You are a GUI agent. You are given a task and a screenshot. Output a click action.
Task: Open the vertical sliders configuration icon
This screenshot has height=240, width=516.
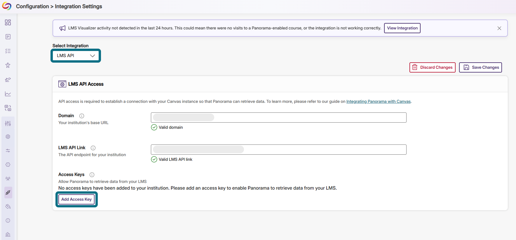point(8,123)
